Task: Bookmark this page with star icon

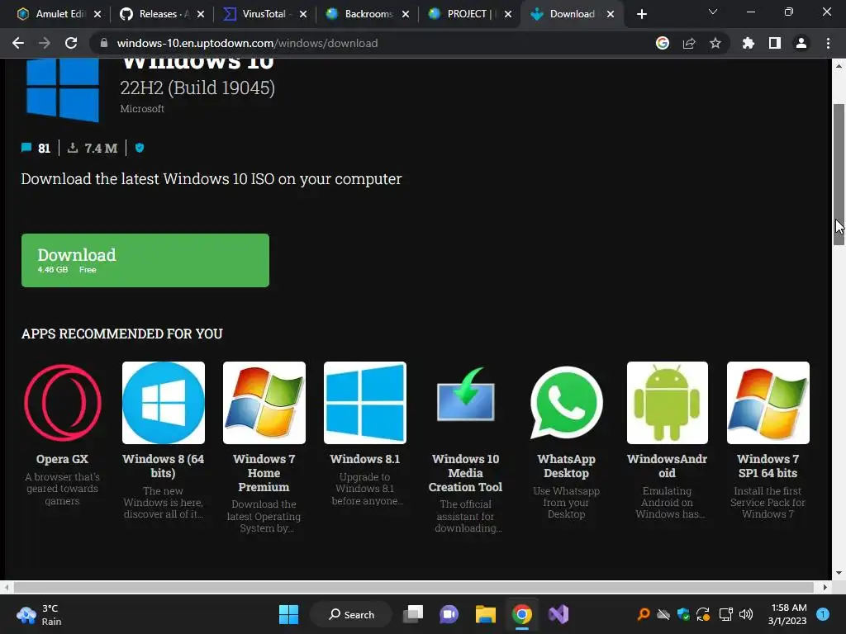Action: [x=715, y=43]
